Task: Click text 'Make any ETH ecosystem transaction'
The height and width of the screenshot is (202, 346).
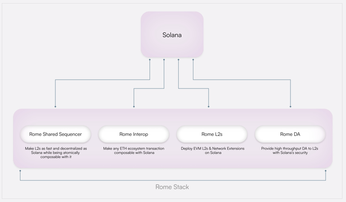Action: tap(134, 148)
